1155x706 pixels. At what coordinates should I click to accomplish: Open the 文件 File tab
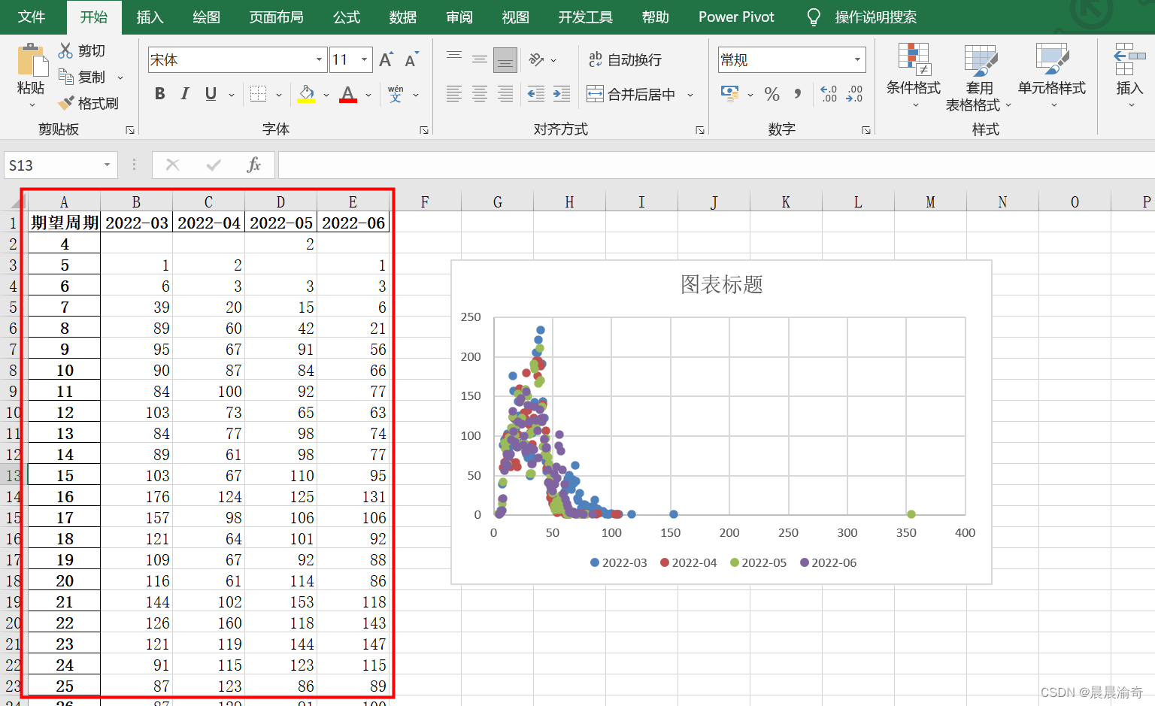pos(32,17)
